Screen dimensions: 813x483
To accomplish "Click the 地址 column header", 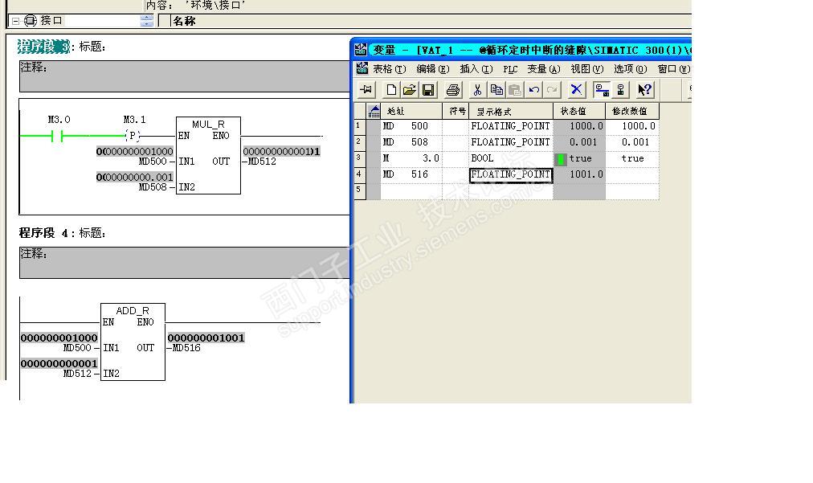I will 411,111.
